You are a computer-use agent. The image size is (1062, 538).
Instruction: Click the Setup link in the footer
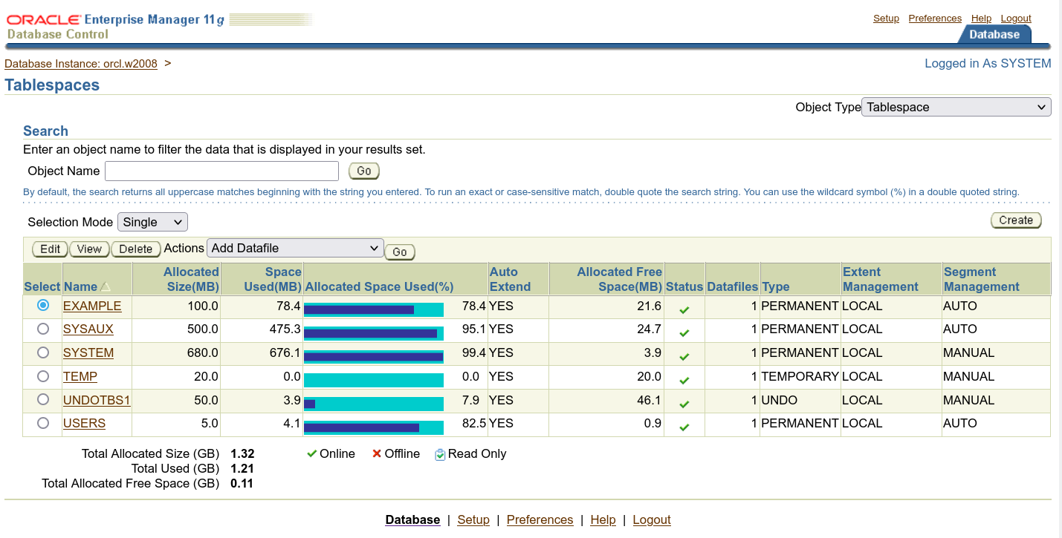(x=473, y=519)
